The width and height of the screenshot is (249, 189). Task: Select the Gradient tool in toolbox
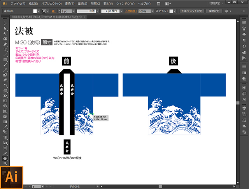5,122
